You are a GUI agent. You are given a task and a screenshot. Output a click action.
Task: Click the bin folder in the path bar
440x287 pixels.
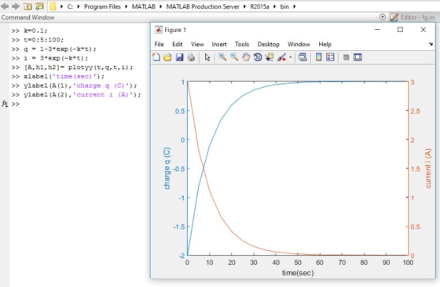284,6
